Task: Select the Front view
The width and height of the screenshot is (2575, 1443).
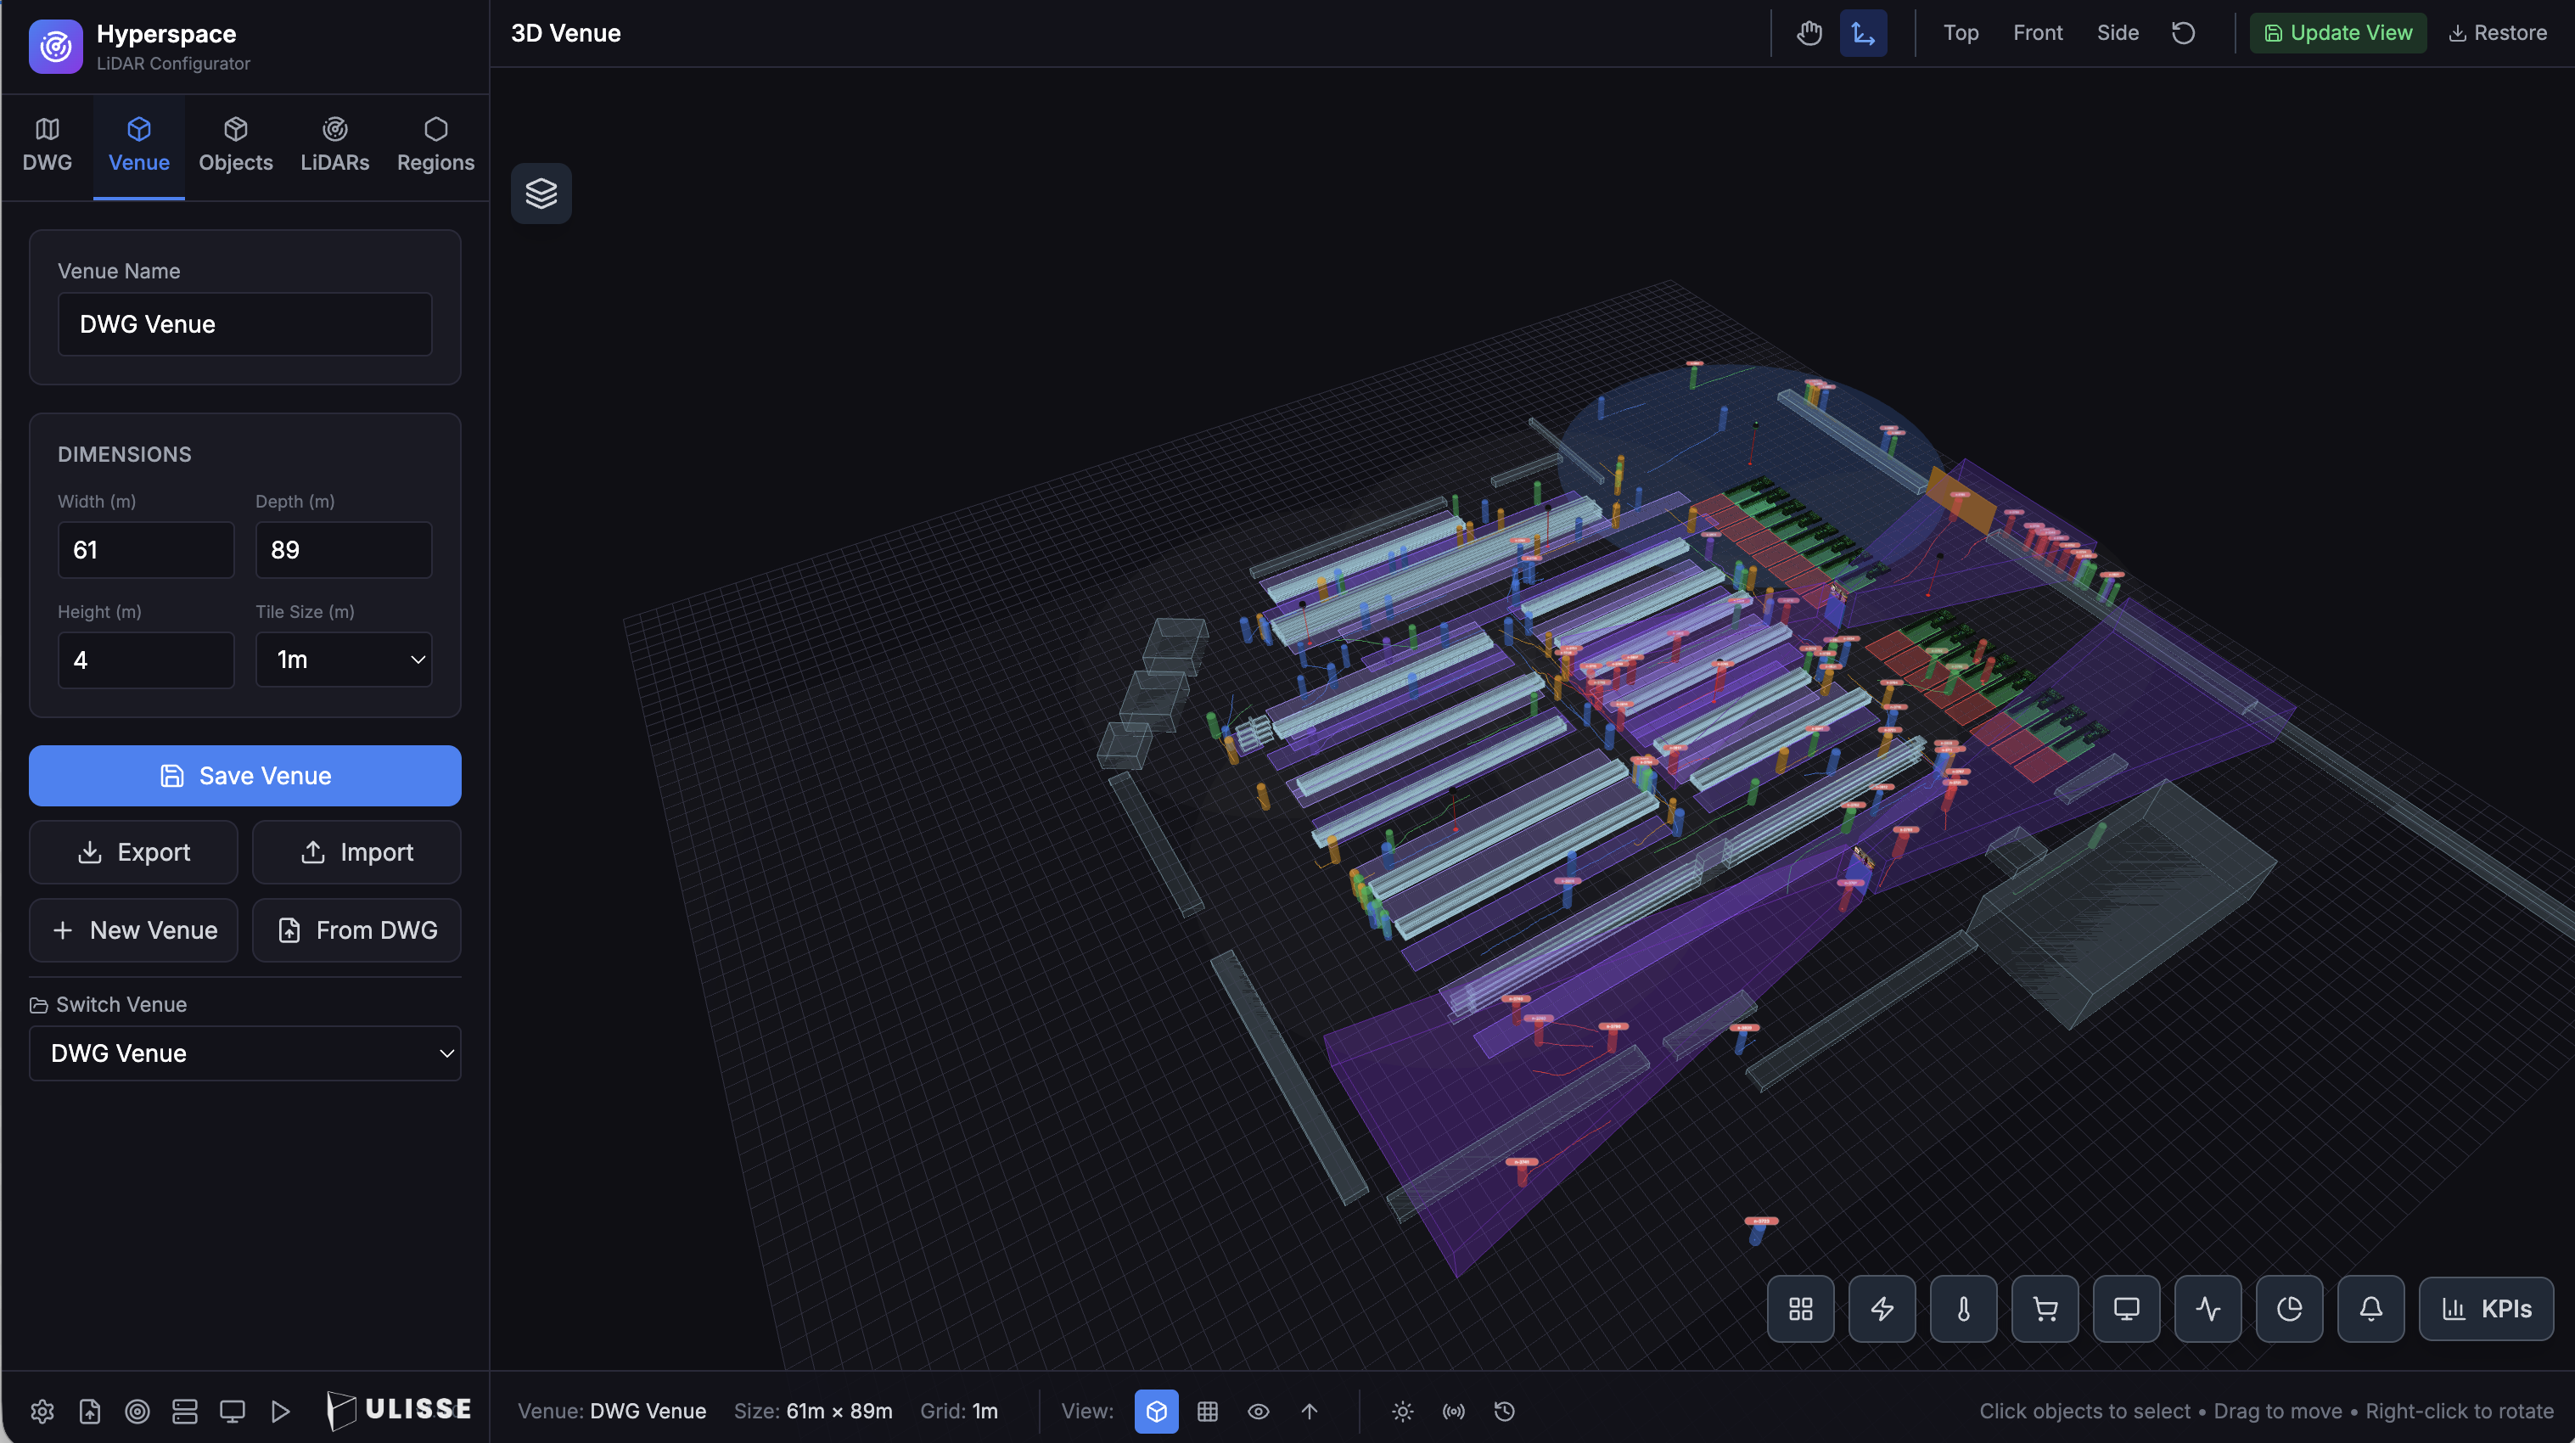Action: (2037, 33)
